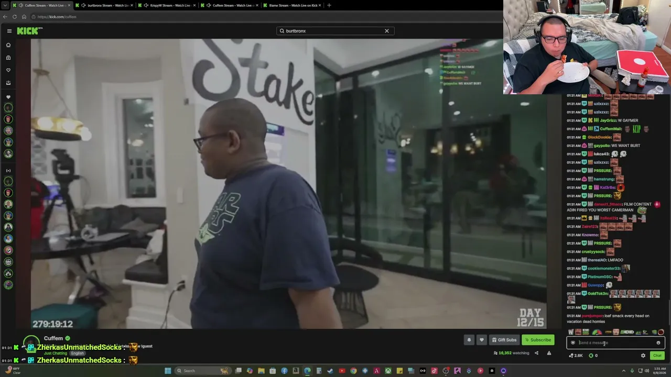Follow Cuffem with the heart button
671x377 pixels.
click(x=482, y=340)
